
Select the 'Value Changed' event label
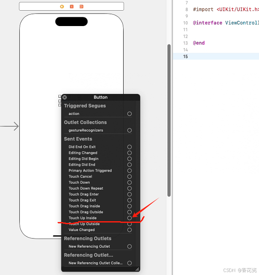pos(81,230)
